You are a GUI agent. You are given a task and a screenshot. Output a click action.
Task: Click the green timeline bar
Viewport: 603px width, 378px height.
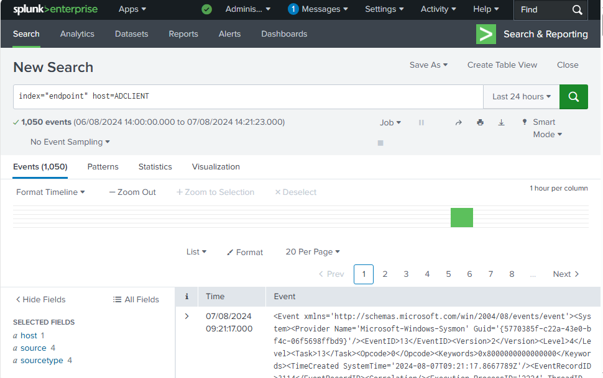[x=461, y=218]
